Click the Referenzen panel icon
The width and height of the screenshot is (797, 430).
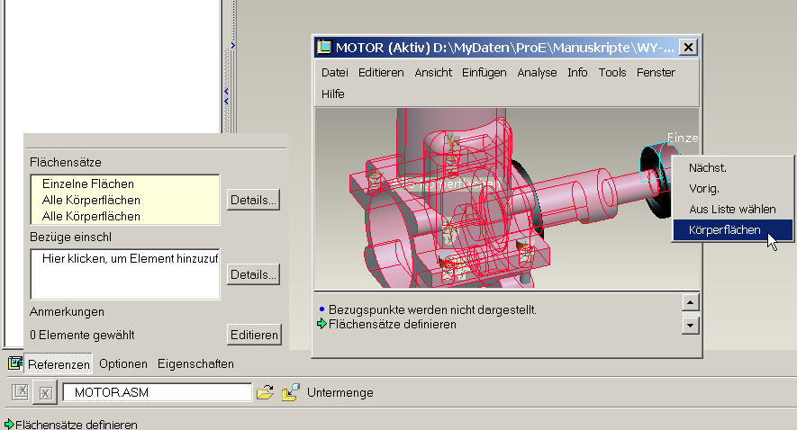pyautogui.click(x=15, y=363)
